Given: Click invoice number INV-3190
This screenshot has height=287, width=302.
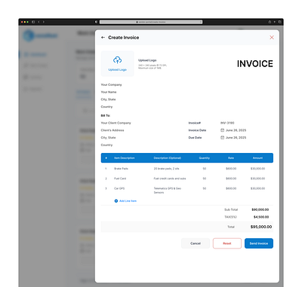Looking at the screenshot, I should tap(227, 123).
